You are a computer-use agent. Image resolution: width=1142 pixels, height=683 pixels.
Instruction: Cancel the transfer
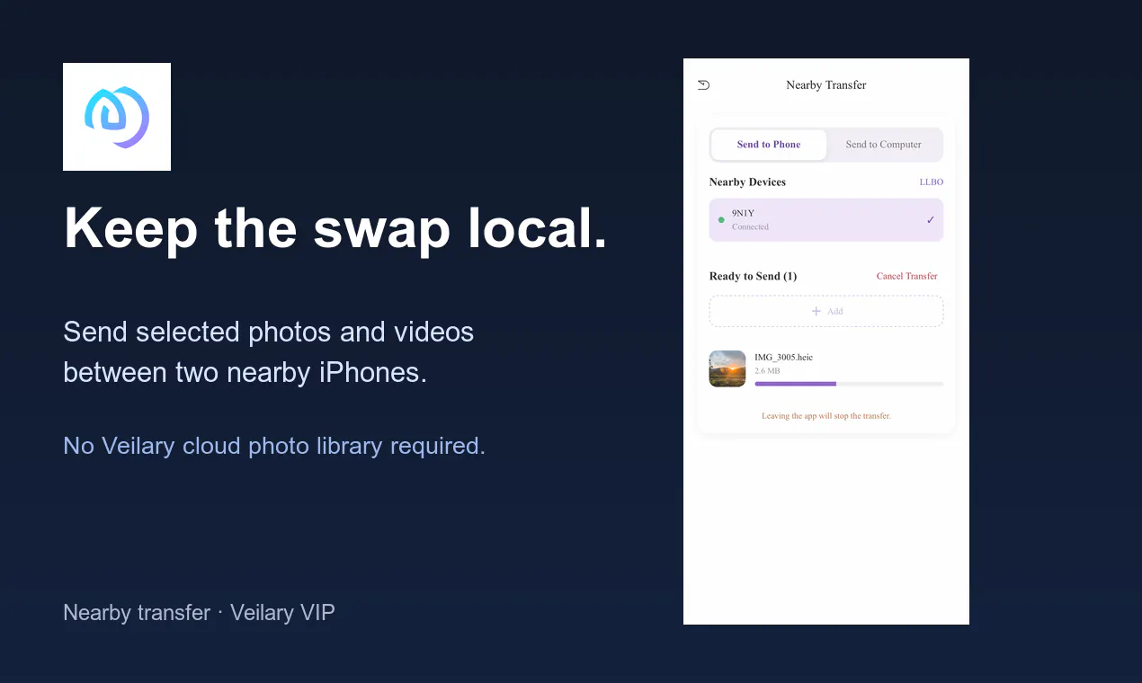point(907,277)
